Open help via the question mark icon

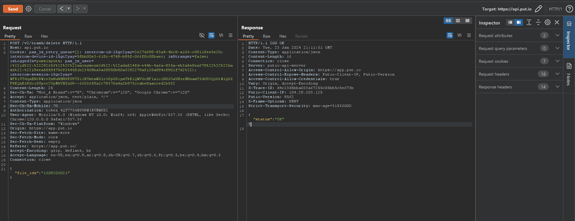[x=569, y=9]
